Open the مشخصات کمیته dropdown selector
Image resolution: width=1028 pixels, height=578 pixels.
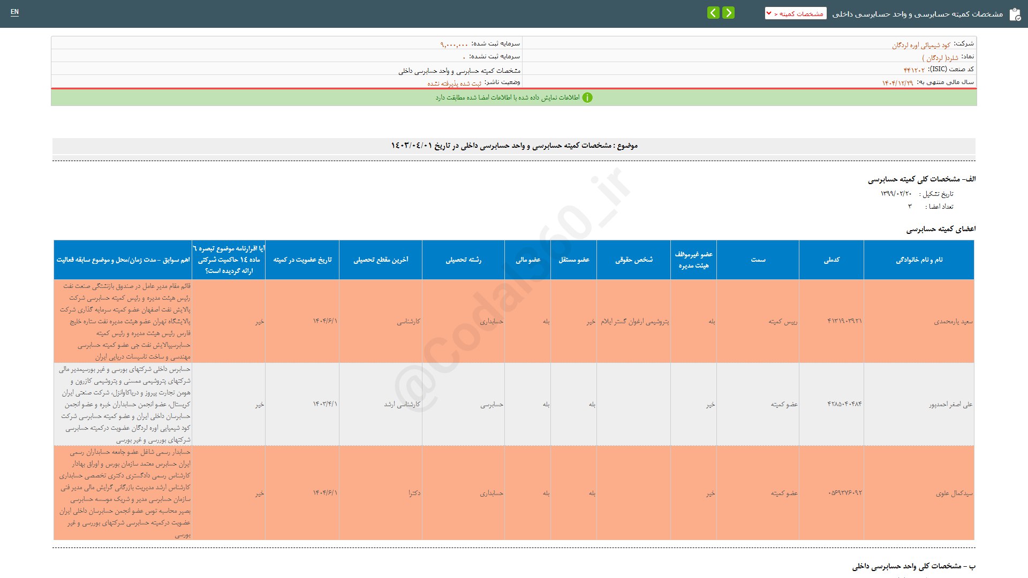tap(795, 13)
